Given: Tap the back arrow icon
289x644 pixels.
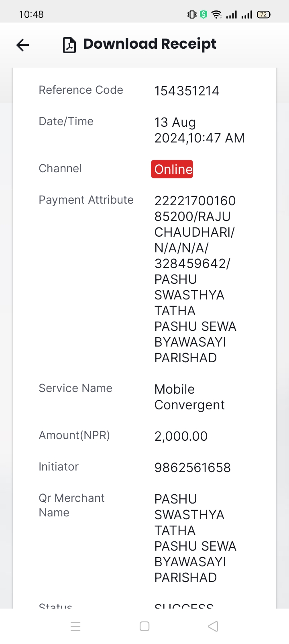Looking at the screenshot, I should [x=23, y=45].
